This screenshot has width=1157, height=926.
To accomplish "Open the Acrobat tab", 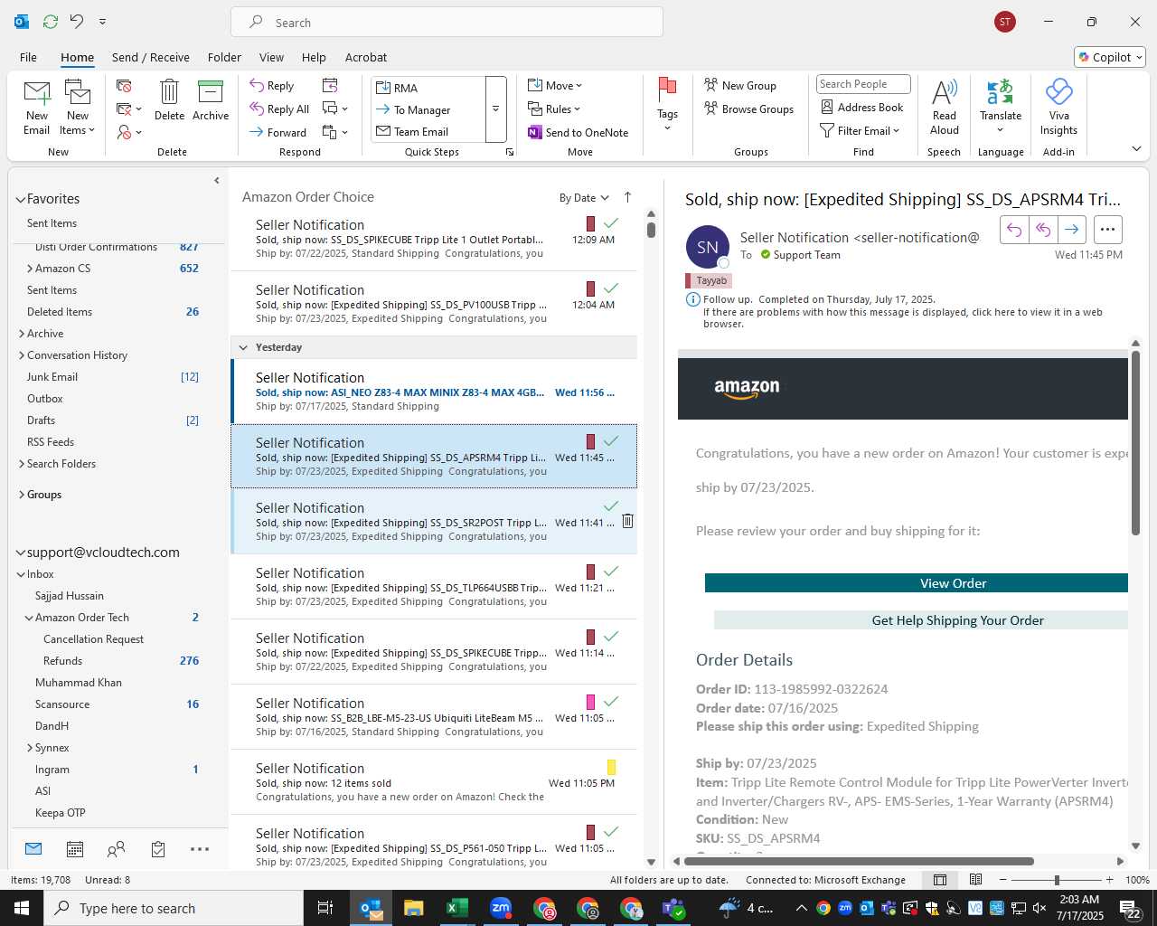I will [366, 57].
